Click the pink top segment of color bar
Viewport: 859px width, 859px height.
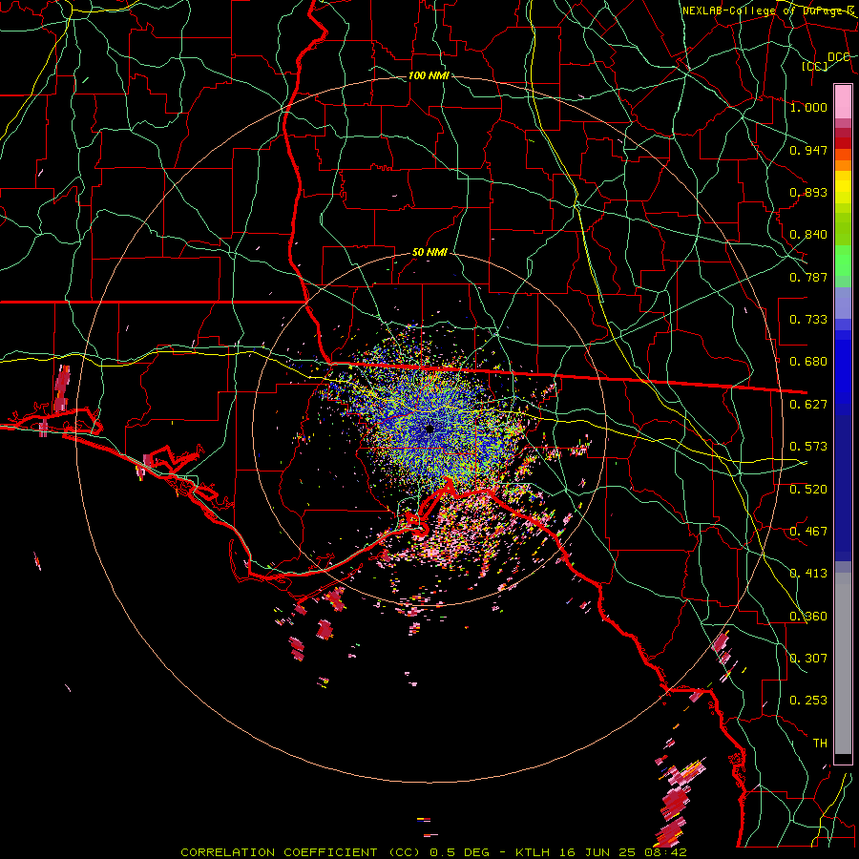[x=843, y=101]
